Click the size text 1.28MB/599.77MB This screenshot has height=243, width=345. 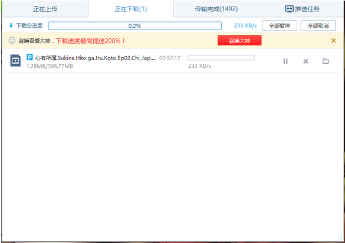pos(50,66)
